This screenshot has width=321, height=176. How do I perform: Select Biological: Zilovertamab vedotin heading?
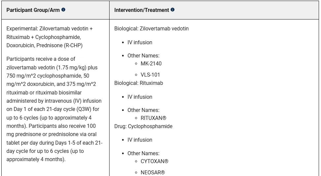click(x=151, y=29)
